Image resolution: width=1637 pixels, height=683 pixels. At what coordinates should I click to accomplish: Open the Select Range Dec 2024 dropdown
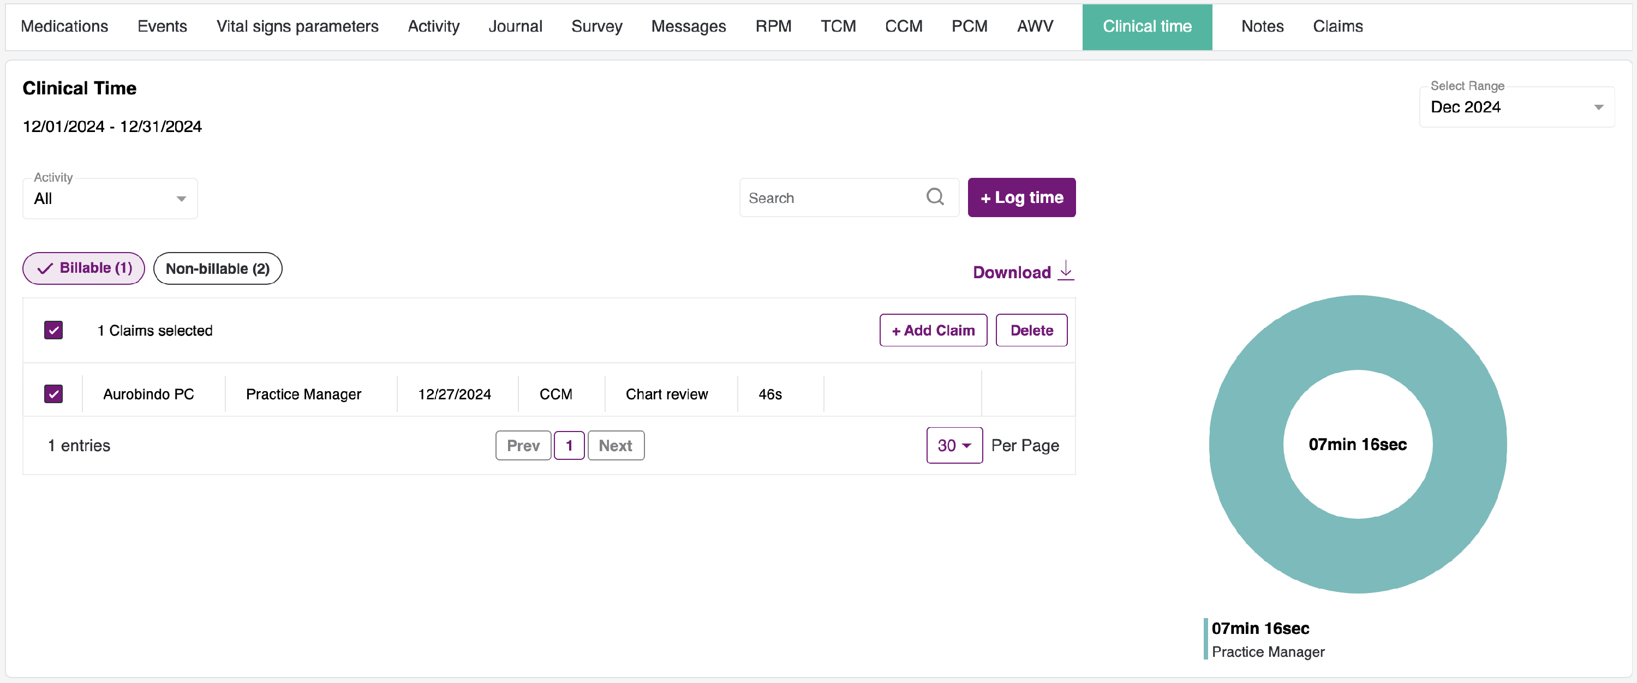coord(1516,107)
